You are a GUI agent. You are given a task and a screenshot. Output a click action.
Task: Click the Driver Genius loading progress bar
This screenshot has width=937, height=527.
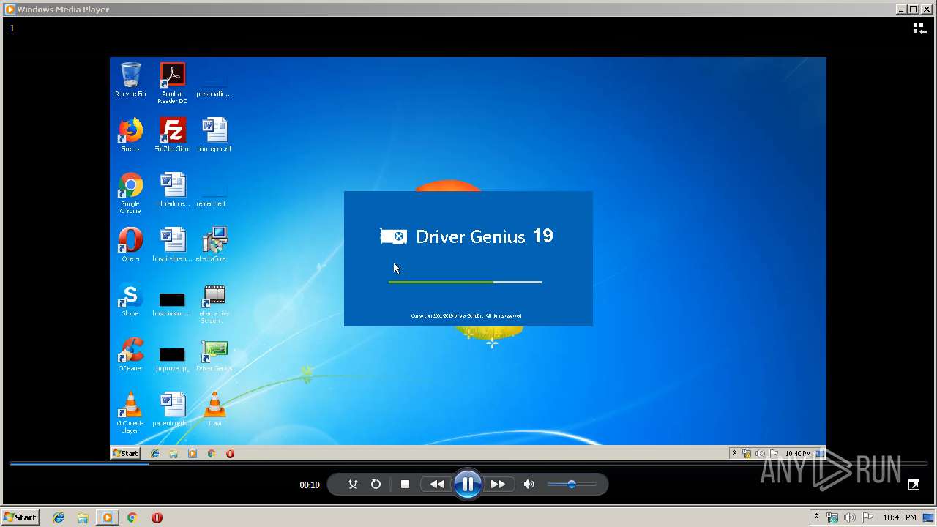(465, 282)
